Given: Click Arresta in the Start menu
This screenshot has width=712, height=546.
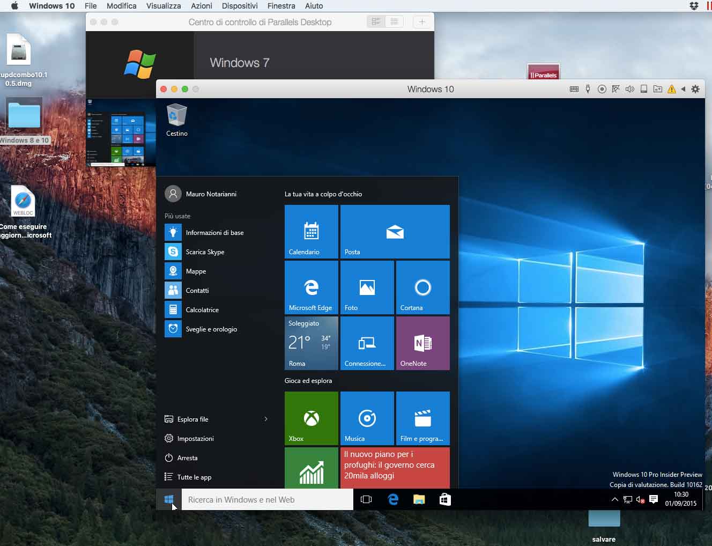Looking at the screenshot, I should click(187, 458).
